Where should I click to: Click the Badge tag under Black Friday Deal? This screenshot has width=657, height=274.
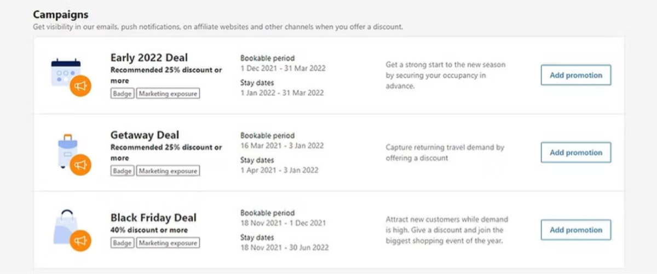[123, 242]
